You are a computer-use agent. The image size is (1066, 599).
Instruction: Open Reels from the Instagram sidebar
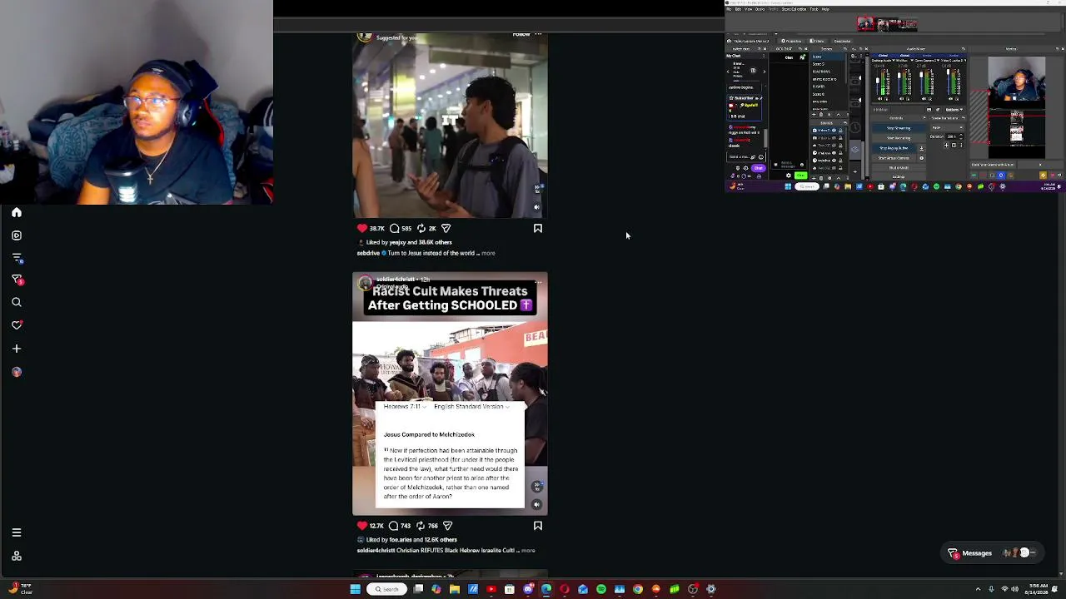coord(17,235)
